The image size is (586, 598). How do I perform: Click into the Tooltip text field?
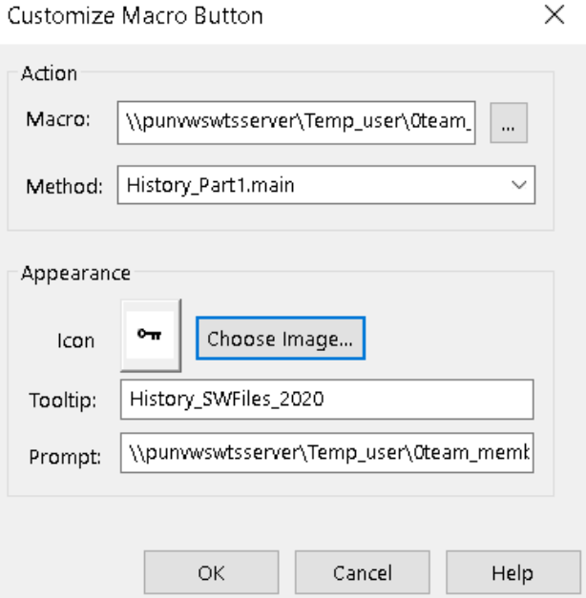pyautogui.click(x=326, y=400)
